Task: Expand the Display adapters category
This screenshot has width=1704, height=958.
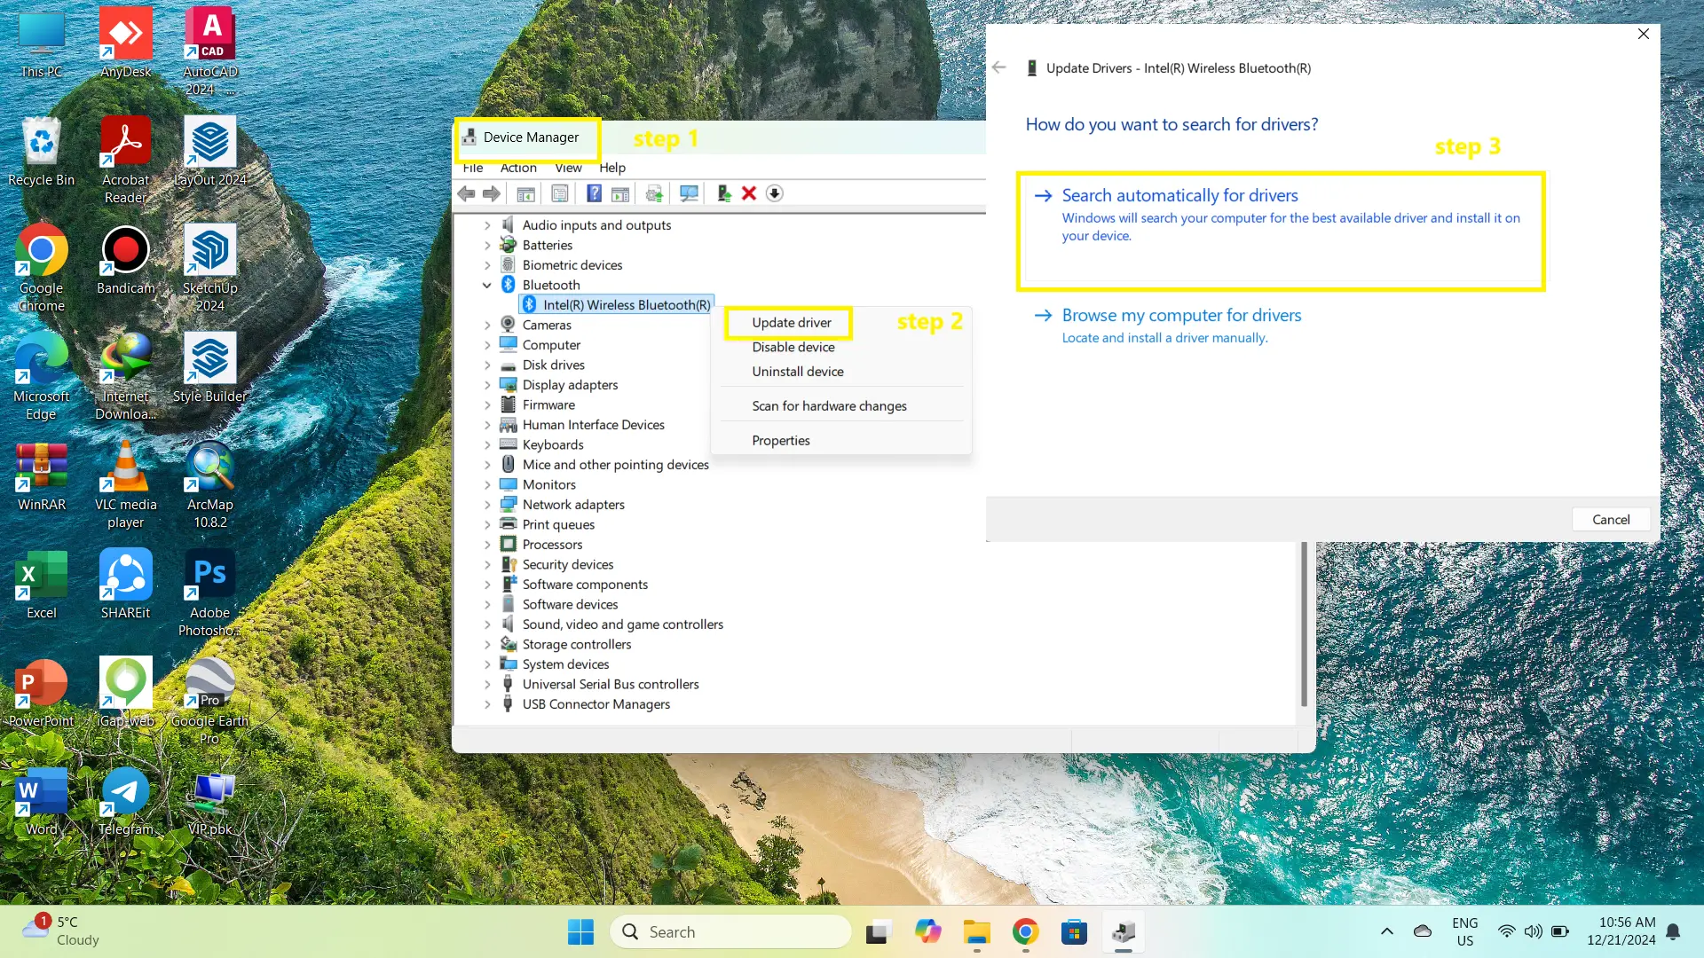Action: click(486, 385)
